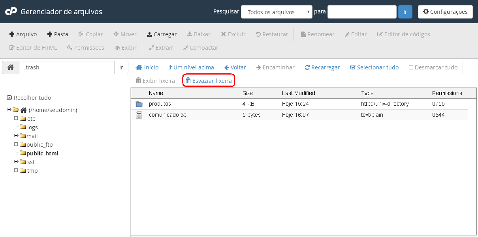Click Exibir lixeira

pos(155,80)
